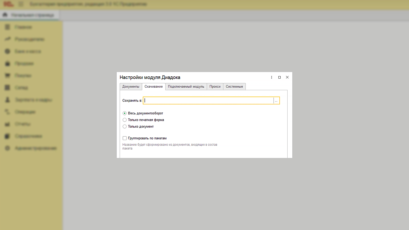Enable the Группировать по пакетам checkbox

tap(125, 138)
